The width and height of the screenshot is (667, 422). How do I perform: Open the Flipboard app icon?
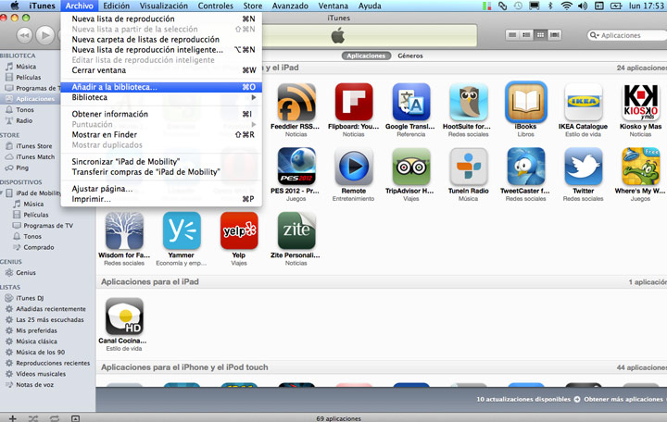353,102
